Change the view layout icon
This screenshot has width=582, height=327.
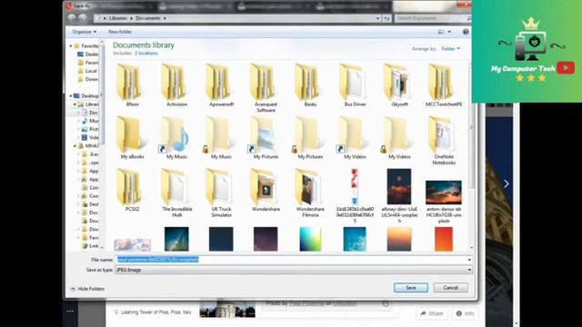pos(441,32)
